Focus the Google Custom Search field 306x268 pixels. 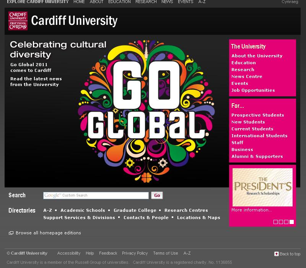coord(96,195)
